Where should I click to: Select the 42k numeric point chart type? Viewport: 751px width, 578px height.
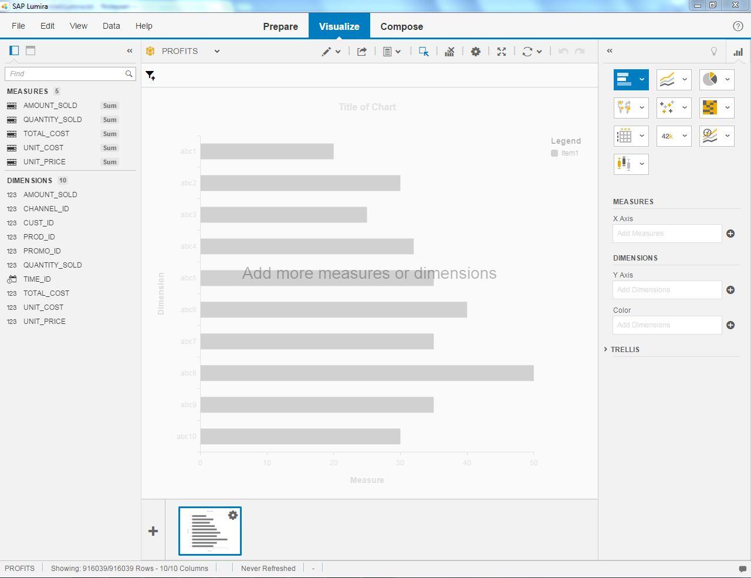point(667,136)
